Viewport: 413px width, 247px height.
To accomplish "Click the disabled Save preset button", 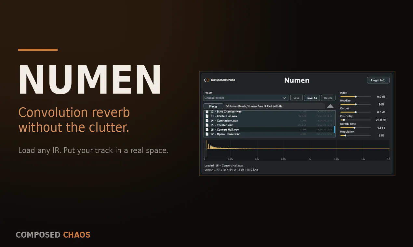I will click(297, 98).
